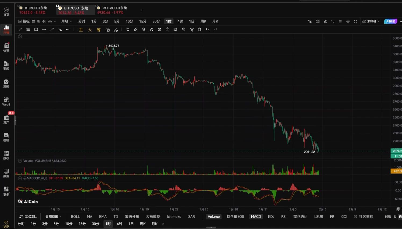Select the 1日 timeframe in top bar
This screenshot has width=402, height=229.
click(x=191, y=21)
